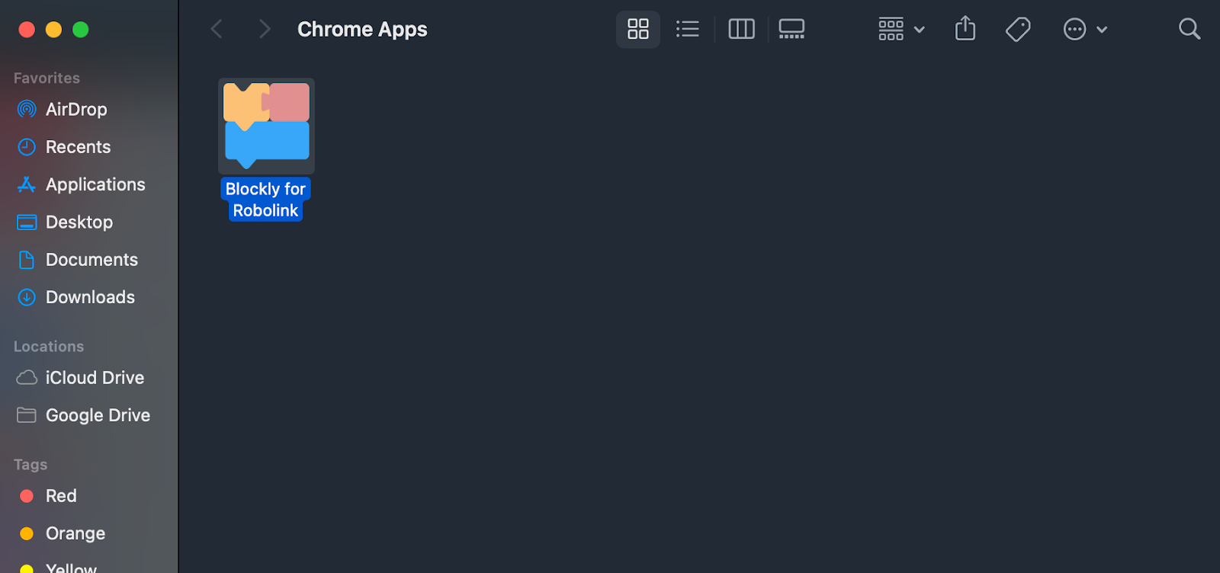Open the Downloads folder
The image size is (1220, 573).
89,297
